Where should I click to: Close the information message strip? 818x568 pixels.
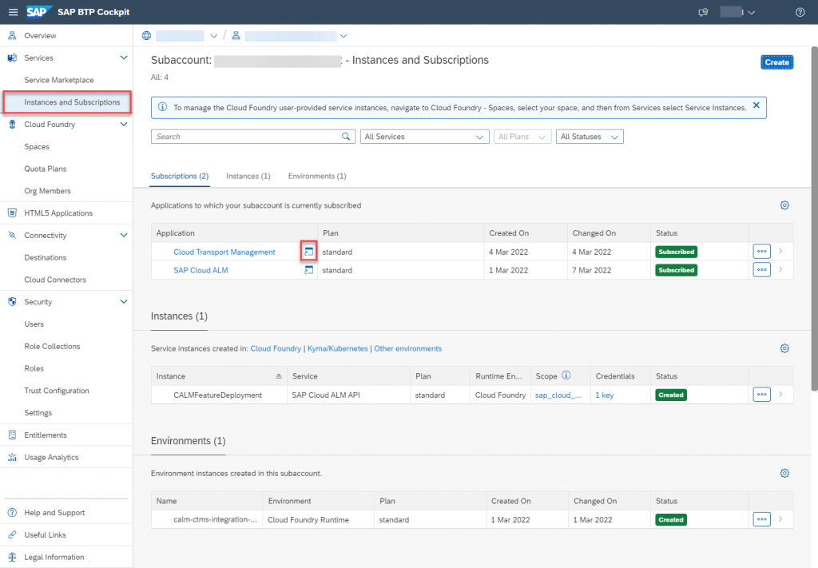(756, 105)
